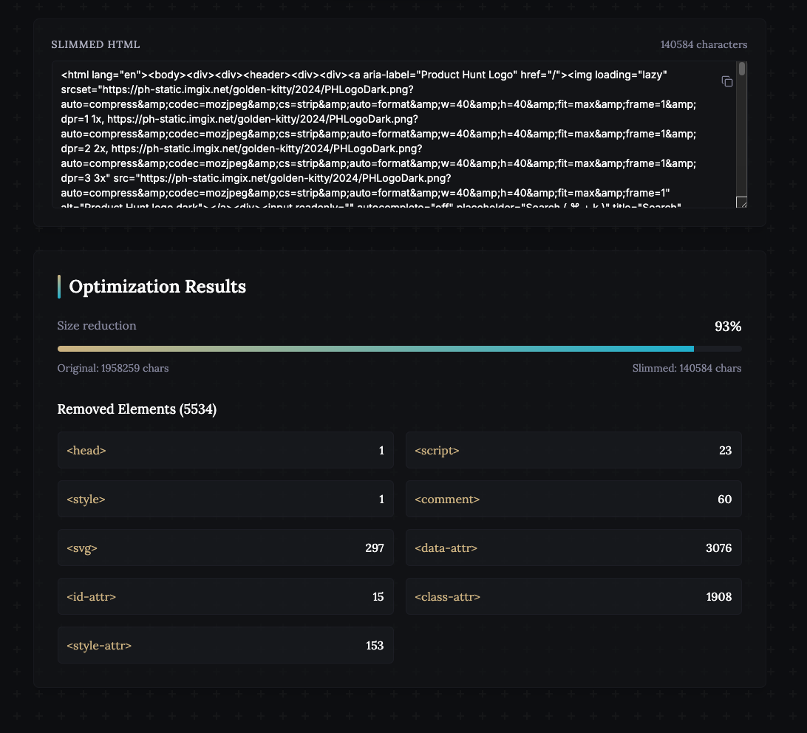Select the <id-attr> removed element card
The height and width of the screenshot is (733, 807).
click(225, 596)
